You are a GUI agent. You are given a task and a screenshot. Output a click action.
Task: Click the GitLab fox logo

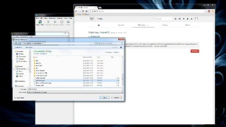click(x=91, y=19)
